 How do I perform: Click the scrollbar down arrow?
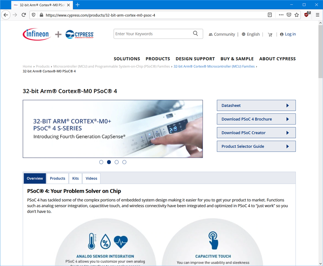point(320,264)
